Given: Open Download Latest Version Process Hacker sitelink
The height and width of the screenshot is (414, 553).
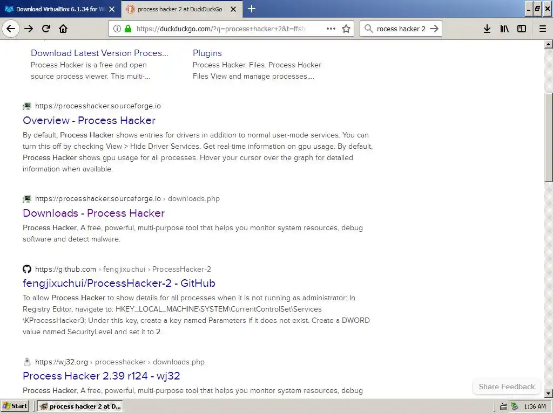Looking at the screenshot, I should point(99,53).
